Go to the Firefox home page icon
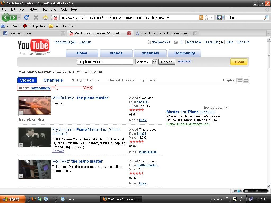 click(x=46, y=17)
